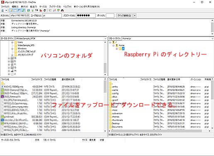Click the F: drive icon in local tree
The width and height of the screenshot is (214, 156).
pyautogui.click(x=12, y=64)
